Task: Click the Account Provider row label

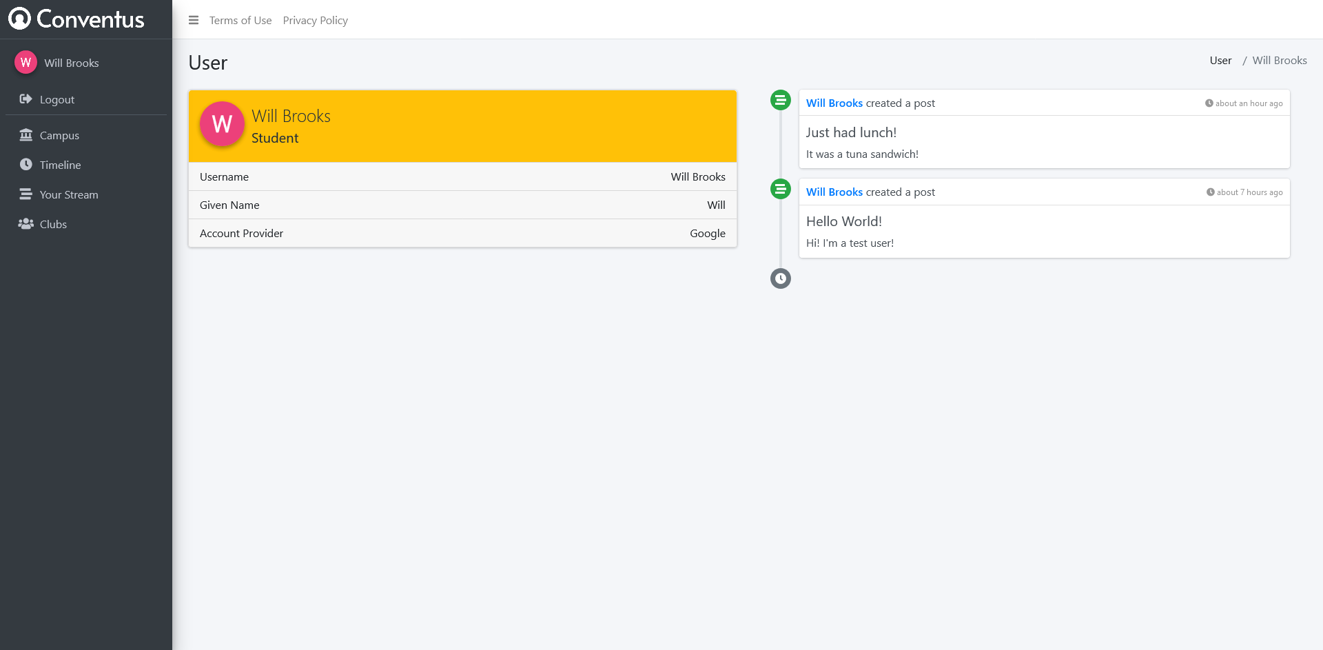Action: [241, 234]
